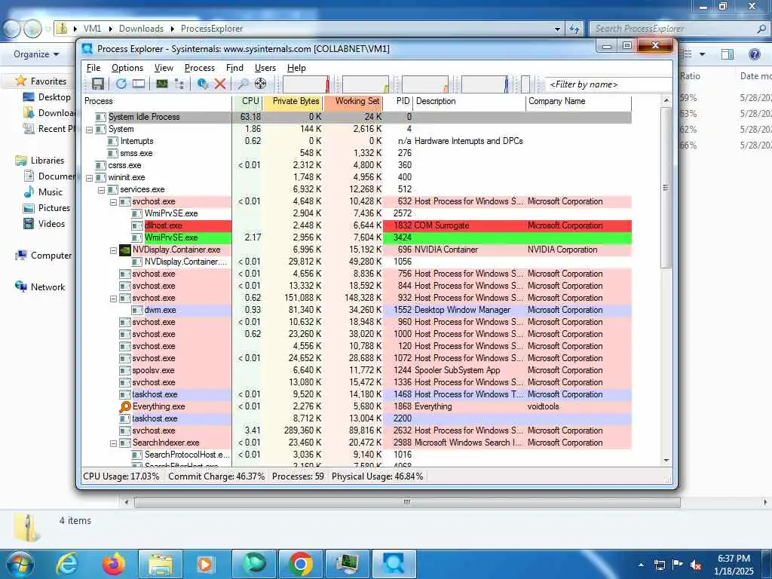Open Firefox from the taskbar

coord(114,564)
